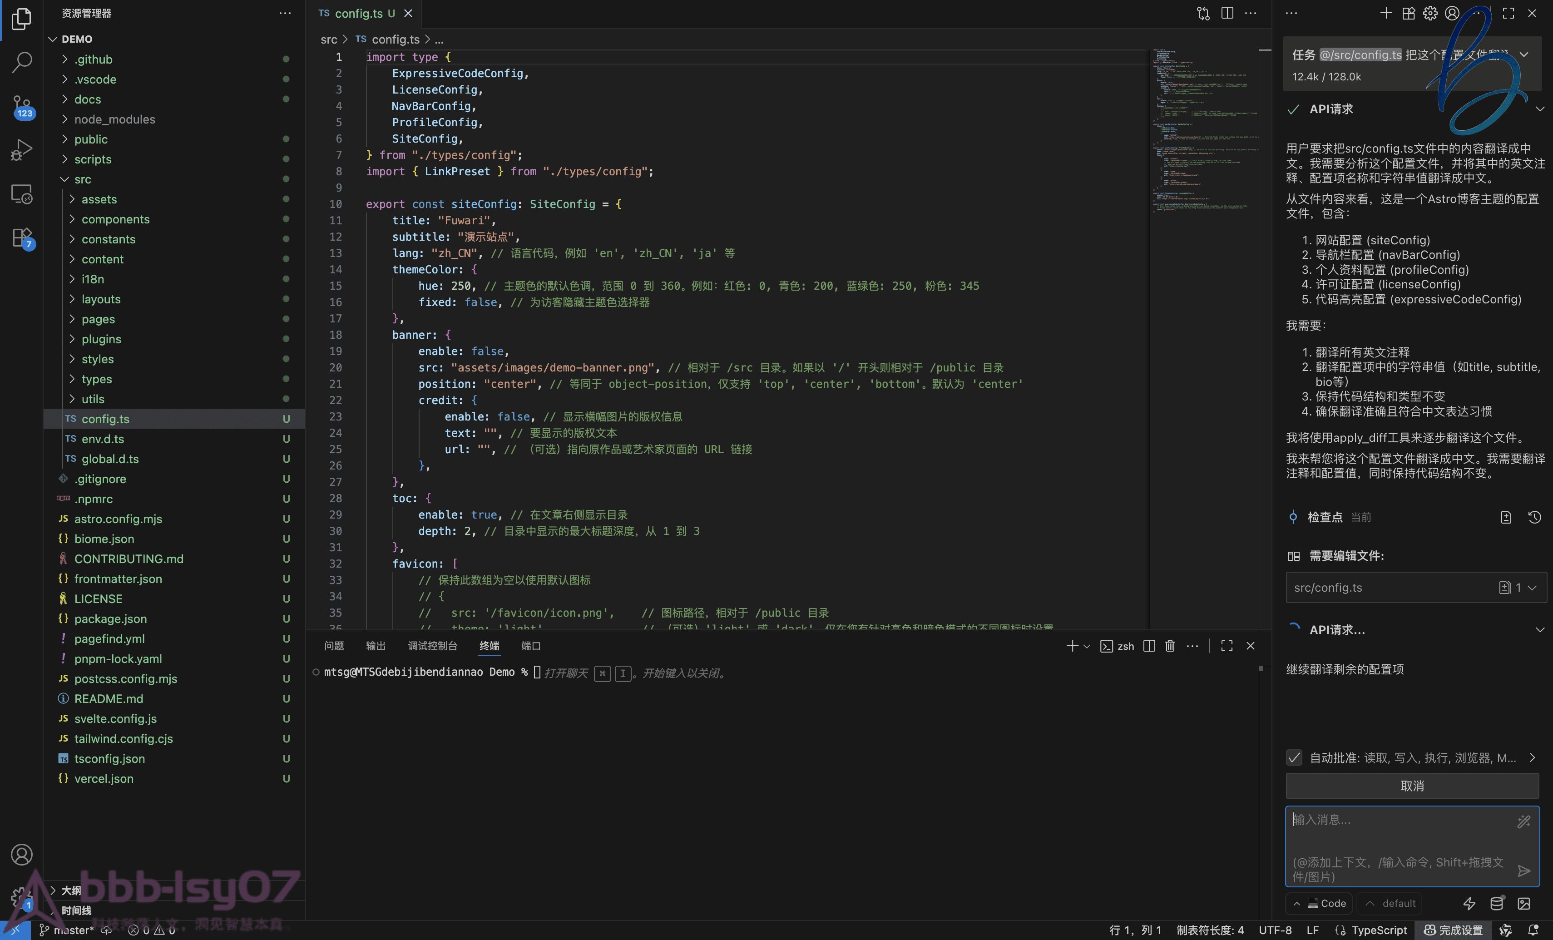Collapse the src folder
Screen dimensions: 1553x940
click(x=83, y=179)
